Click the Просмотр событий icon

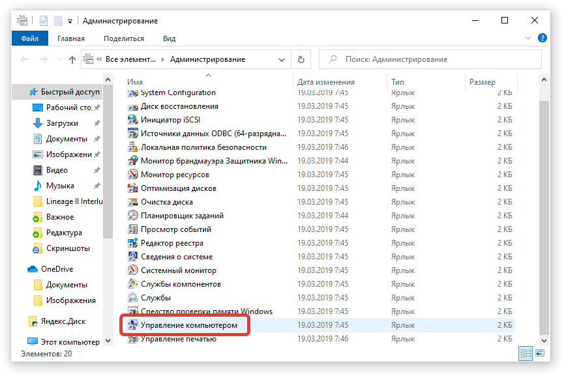(x=133, y=229)
